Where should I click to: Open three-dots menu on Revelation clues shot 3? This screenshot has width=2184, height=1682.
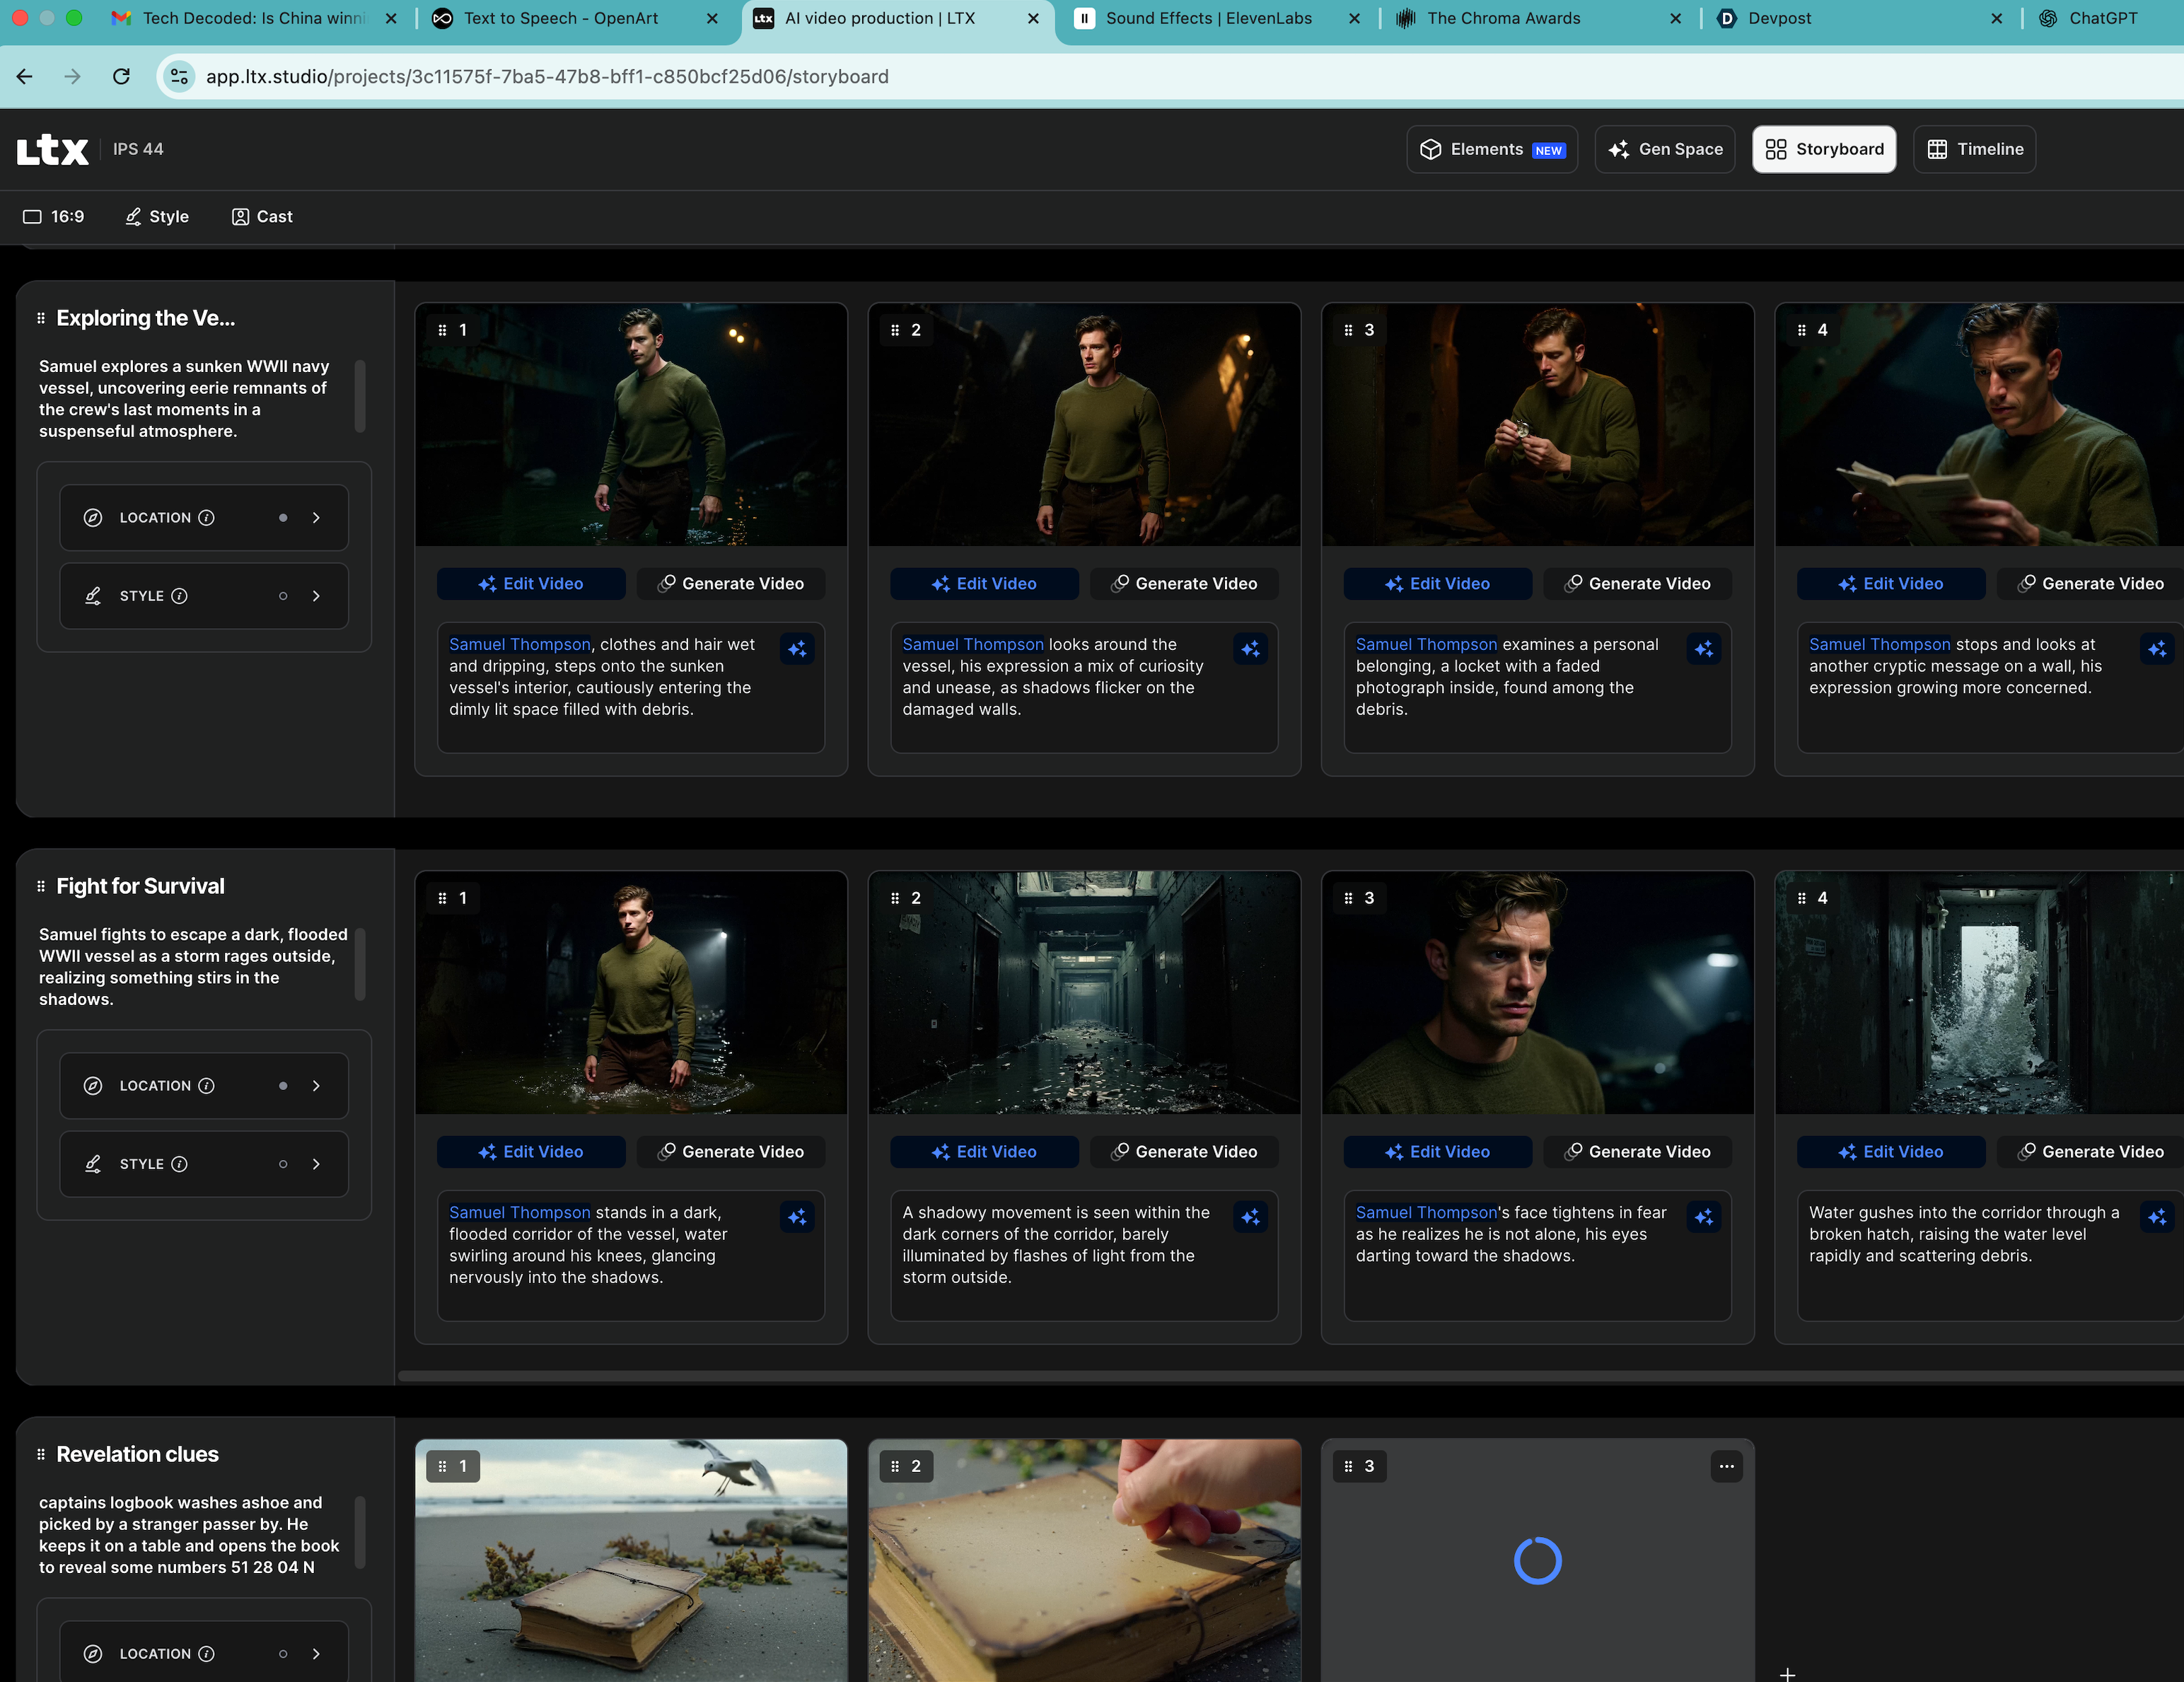(x=1726, y=1466)
